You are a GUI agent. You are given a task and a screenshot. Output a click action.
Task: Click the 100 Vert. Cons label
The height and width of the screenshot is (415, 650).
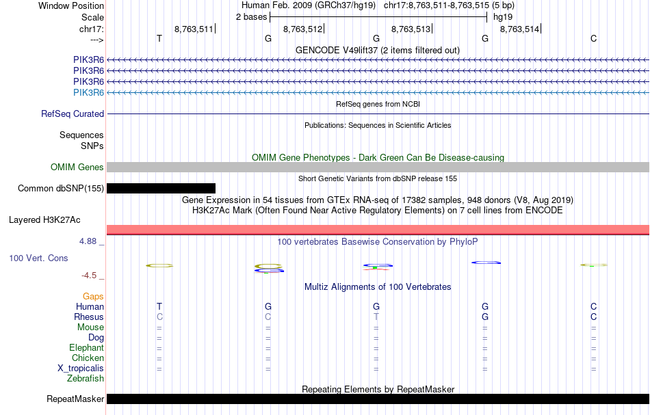tap(38, 258)
